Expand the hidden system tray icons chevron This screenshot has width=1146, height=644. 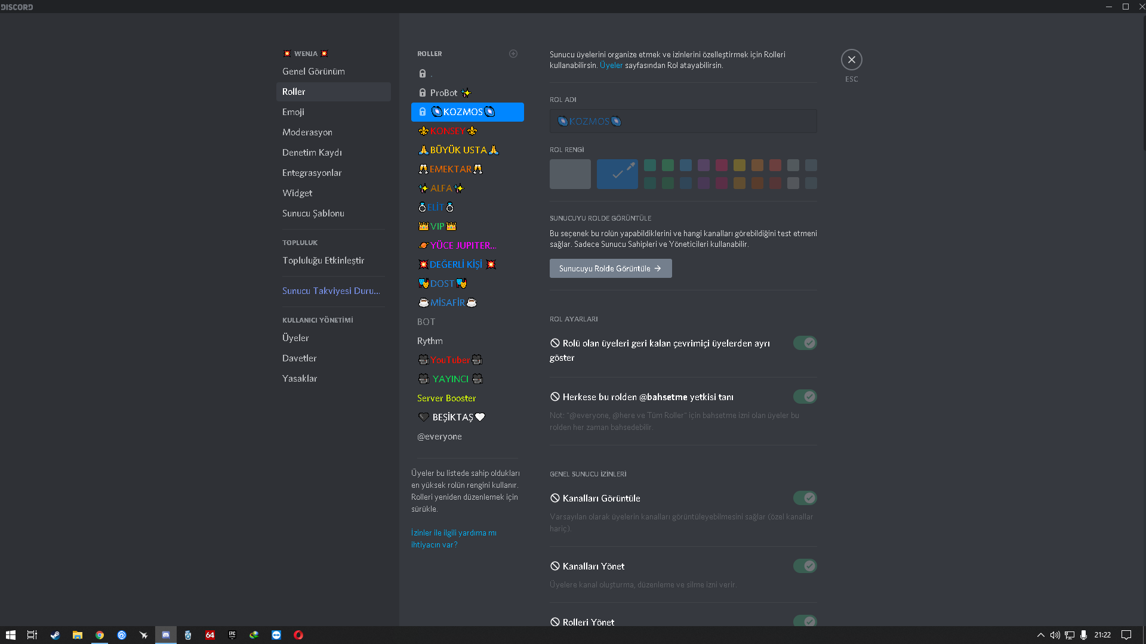(x=1040, y=635)
